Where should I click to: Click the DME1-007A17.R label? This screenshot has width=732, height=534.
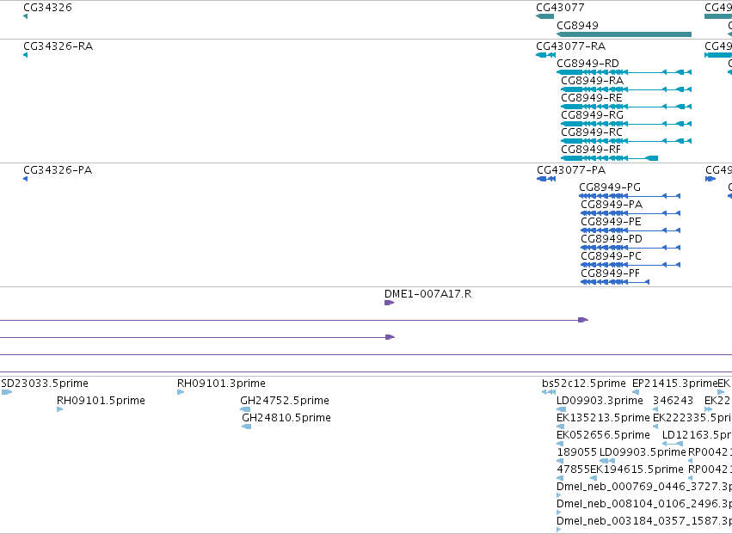(x=428, y=294)
